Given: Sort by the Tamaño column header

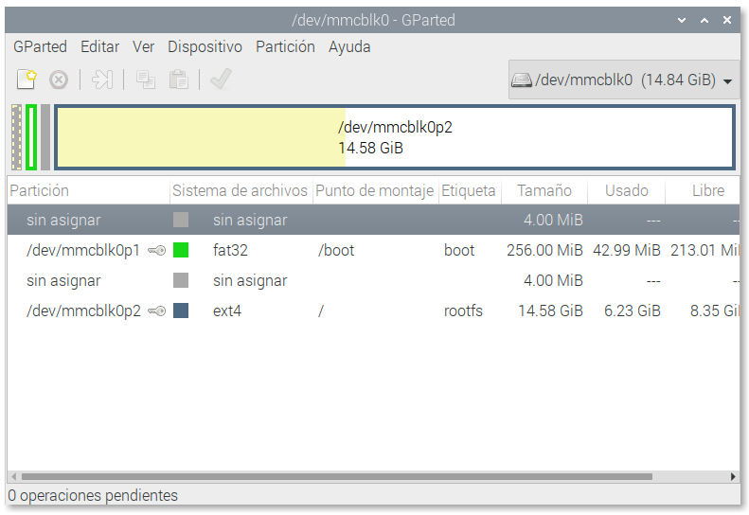Looking at the screenshot, I should [x=544, y=191].
